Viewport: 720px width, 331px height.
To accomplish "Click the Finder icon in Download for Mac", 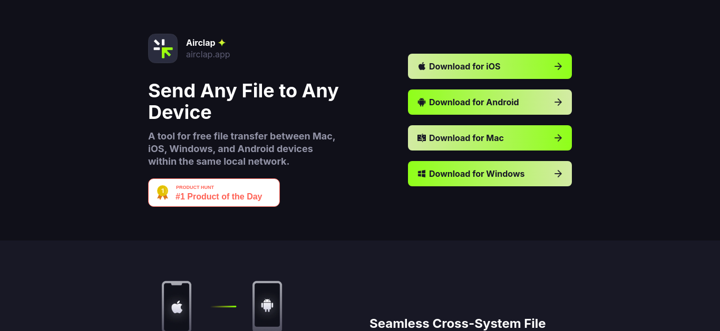I will [422, 138].
